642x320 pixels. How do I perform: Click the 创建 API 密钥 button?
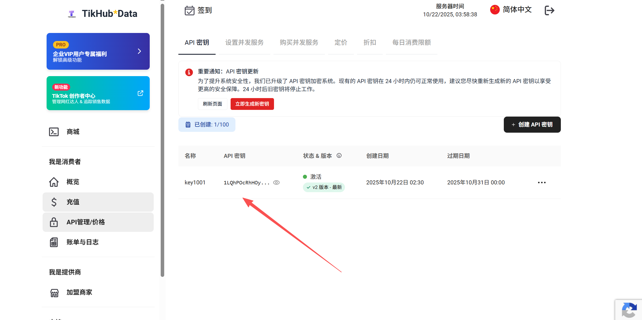point(532,125)
